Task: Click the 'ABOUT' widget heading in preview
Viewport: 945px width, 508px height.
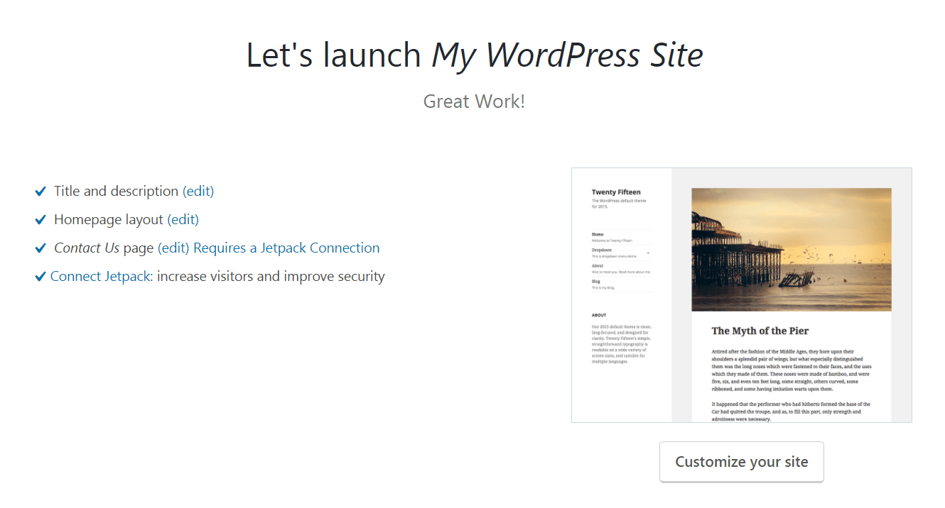Action: [x=599, y=315]
